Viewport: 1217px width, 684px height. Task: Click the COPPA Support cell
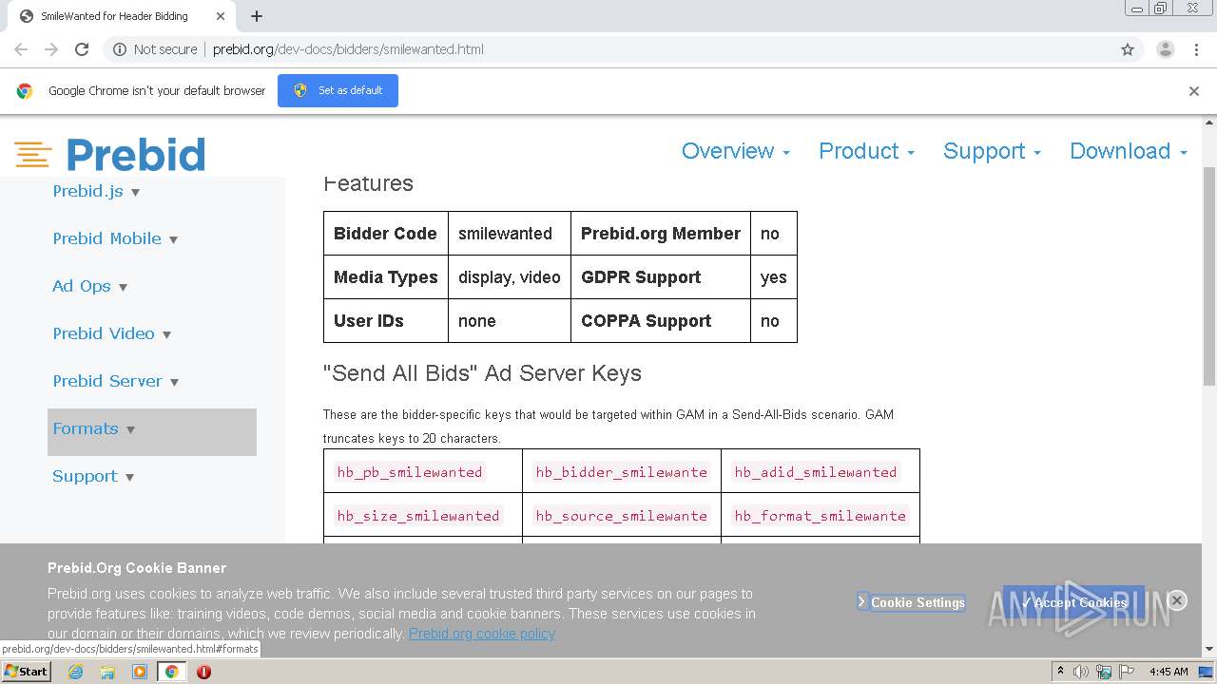[x=661, y=321]
